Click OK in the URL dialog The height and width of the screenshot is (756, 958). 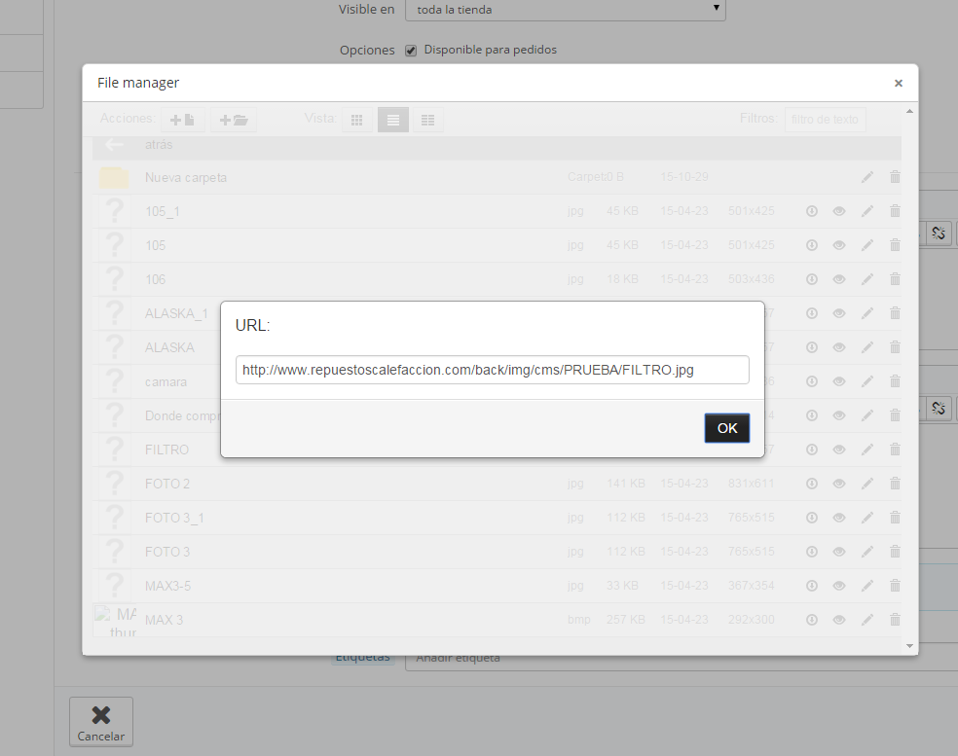pyautogui.click(x=726, y=428)
